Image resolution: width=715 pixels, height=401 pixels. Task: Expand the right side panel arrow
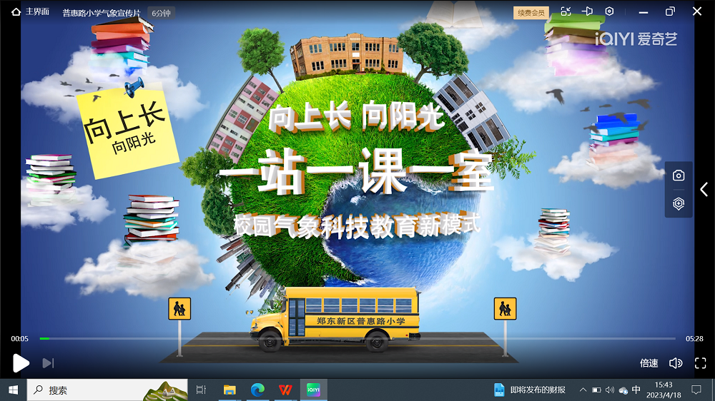pyautogui.click(x=704, y=189)
